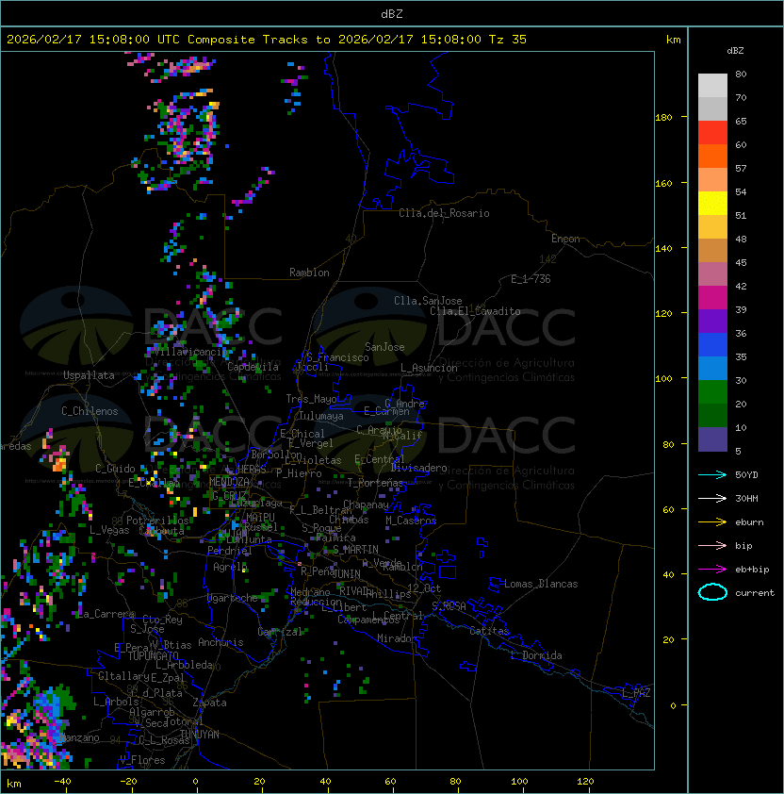Click the 'Anchoris' map label
The height and width of the screenshot is (794, 784).
220,642
